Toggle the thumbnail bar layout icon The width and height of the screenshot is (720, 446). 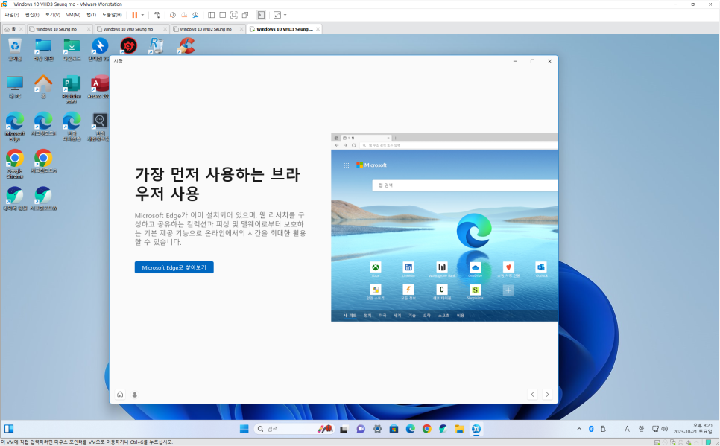pos(223,15)
